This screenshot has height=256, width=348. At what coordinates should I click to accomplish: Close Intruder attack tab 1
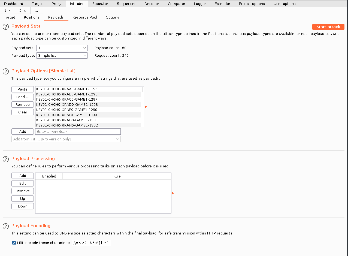10,11
